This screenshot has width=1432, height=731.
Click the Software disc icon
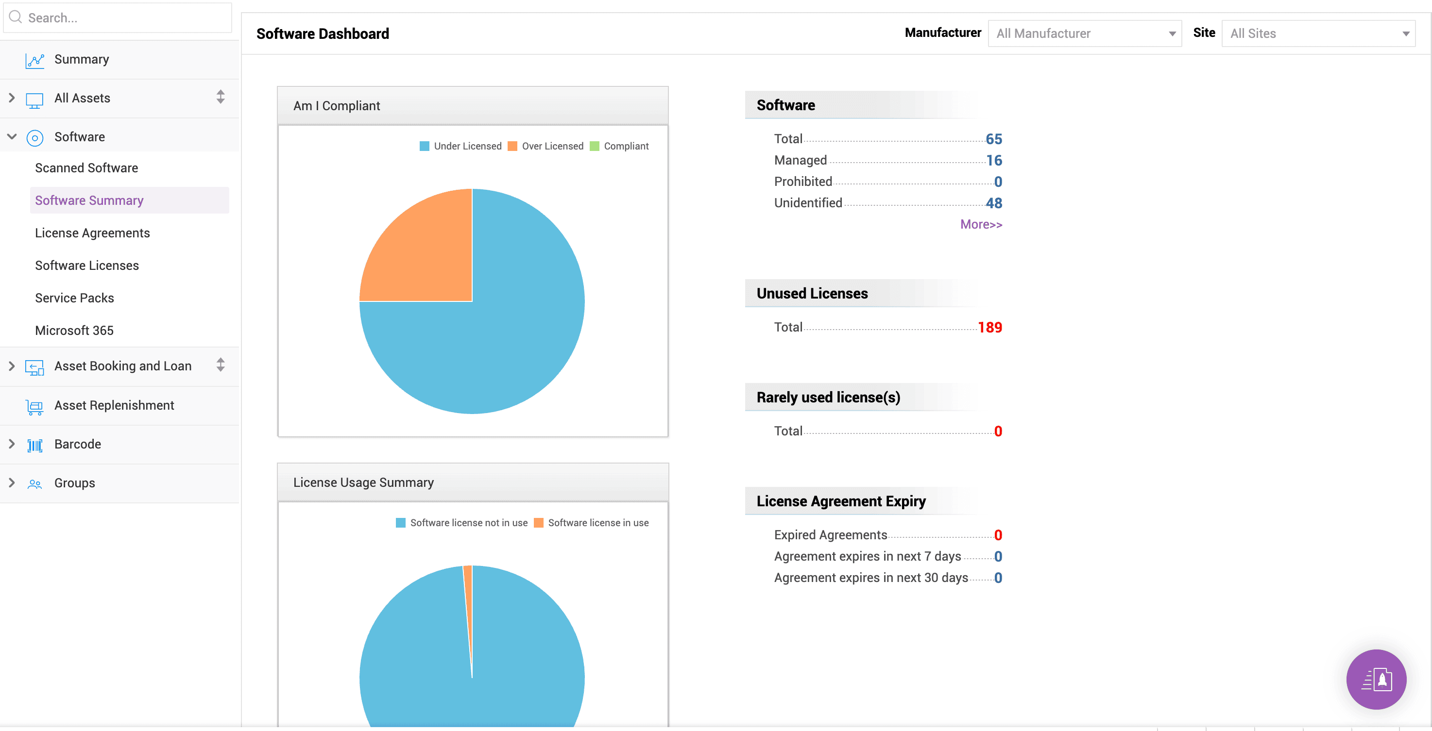[34, 138]
